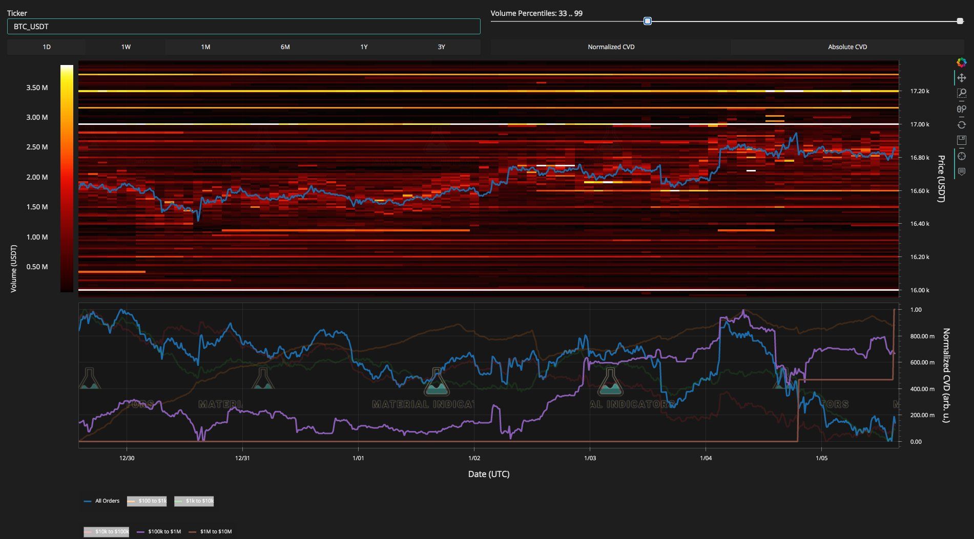
Task: Click the Reset view icon
Action: pos(962,124)
